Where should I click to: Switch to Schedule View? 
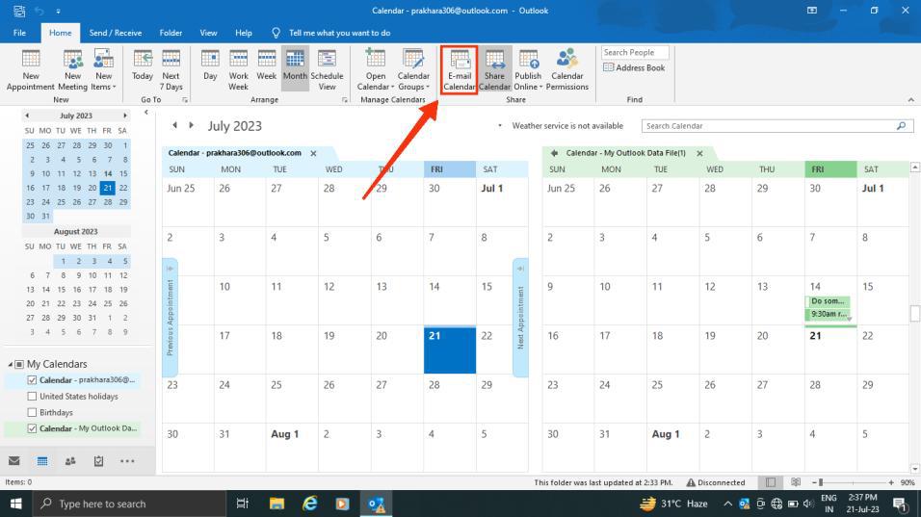pos(327,70)
